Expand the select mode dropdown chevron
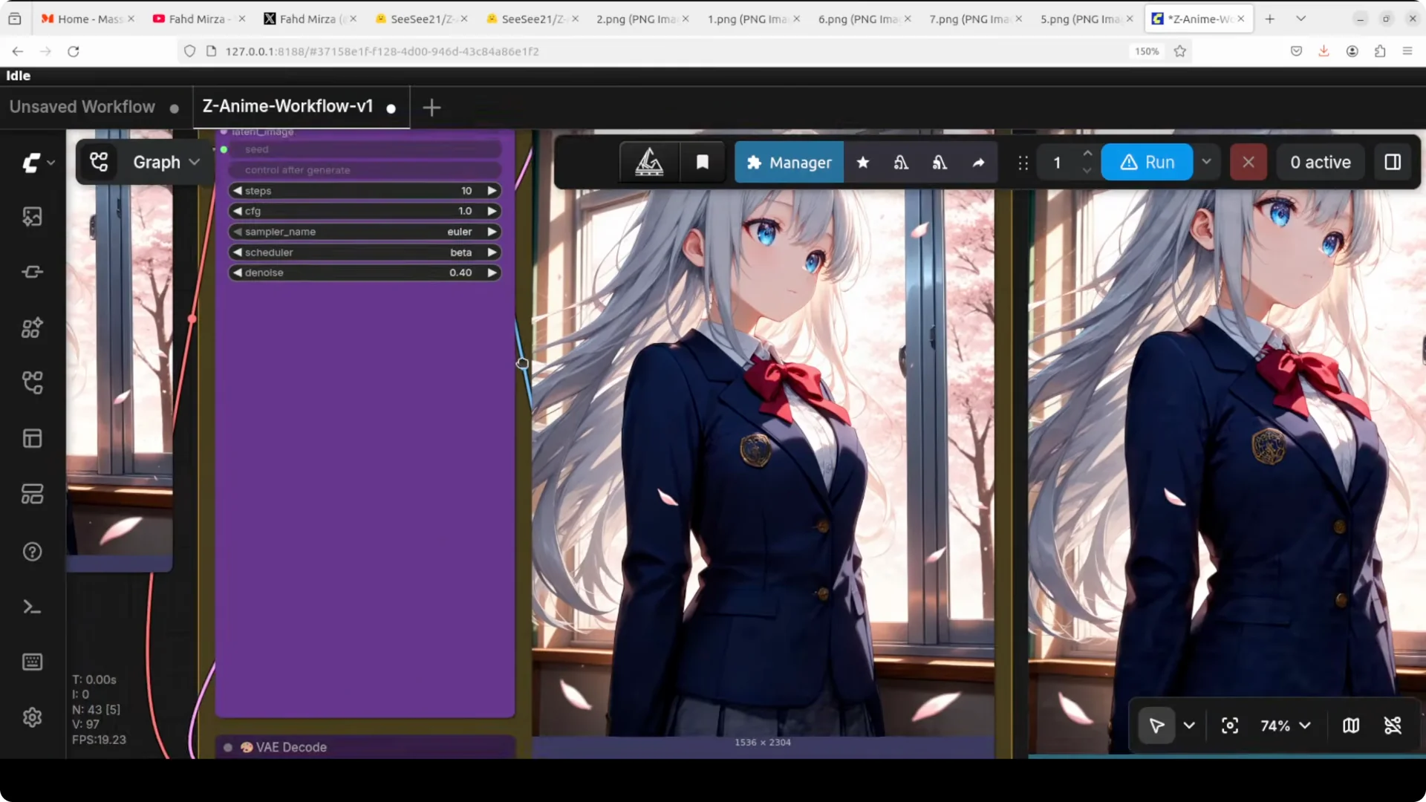This screenshot has height=802, width=1426. pos(1189,726)
